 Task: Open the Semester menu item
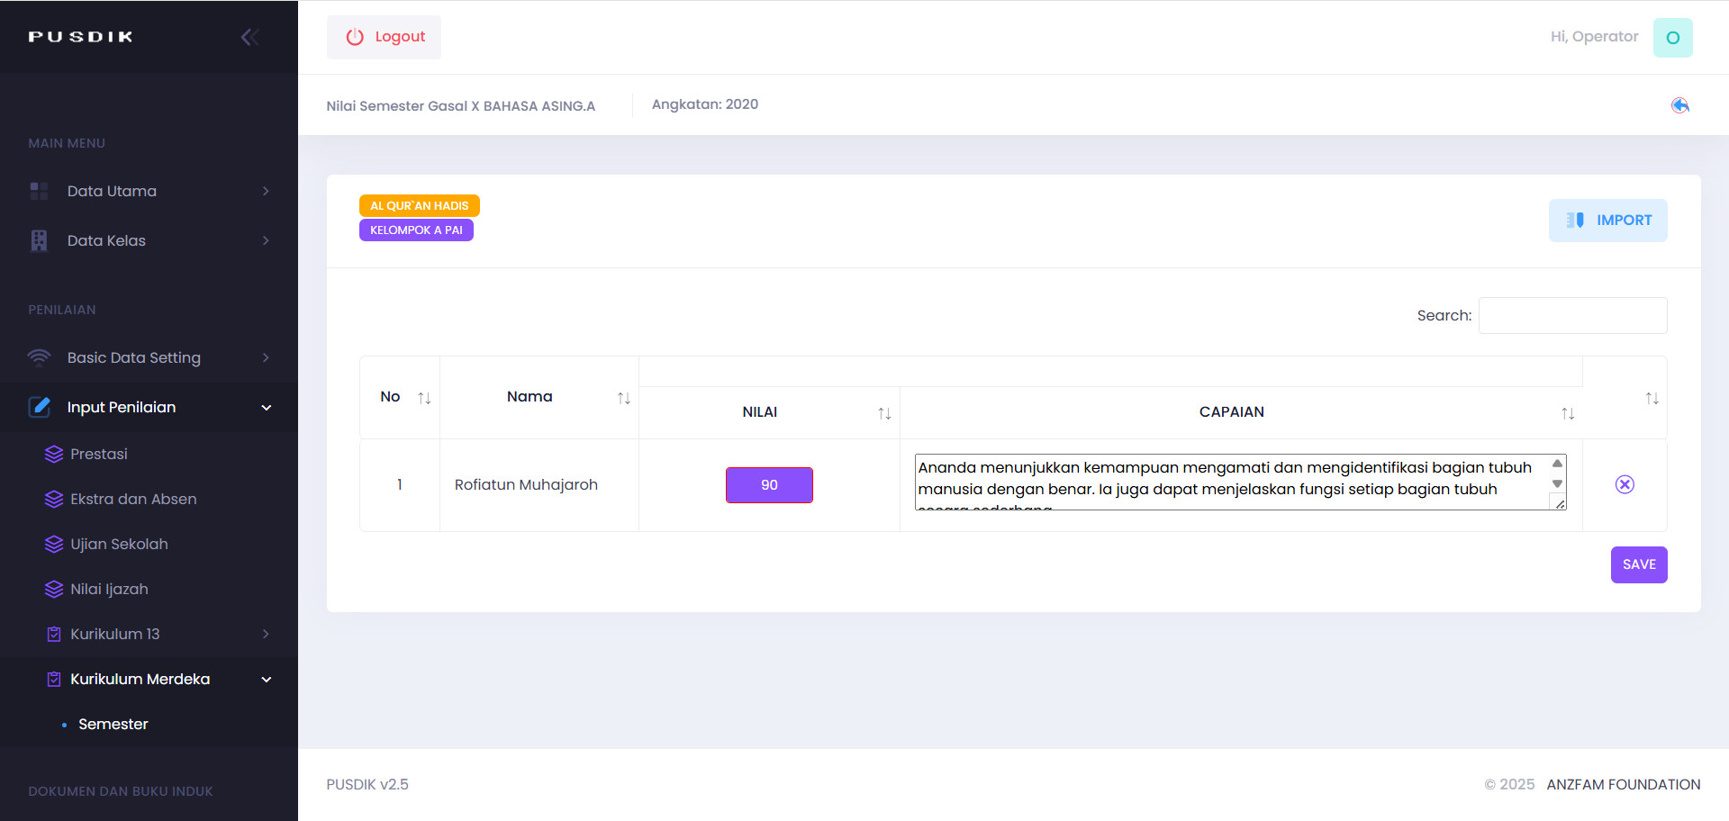(x=113, y=724)
